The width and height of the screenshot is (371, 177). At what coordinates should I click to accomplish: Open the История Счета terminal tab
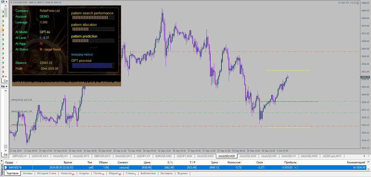[x=47, y=173]
